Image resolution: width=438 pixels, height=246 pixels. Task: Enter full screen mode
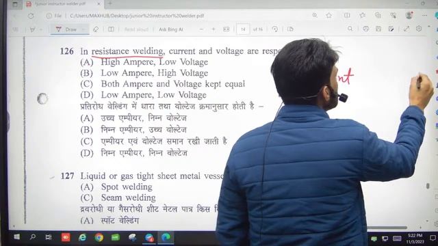(x=406, y=29)
